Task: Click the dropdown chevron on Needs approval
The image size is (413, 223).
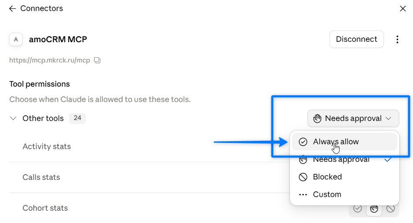Action: point(388,118)
